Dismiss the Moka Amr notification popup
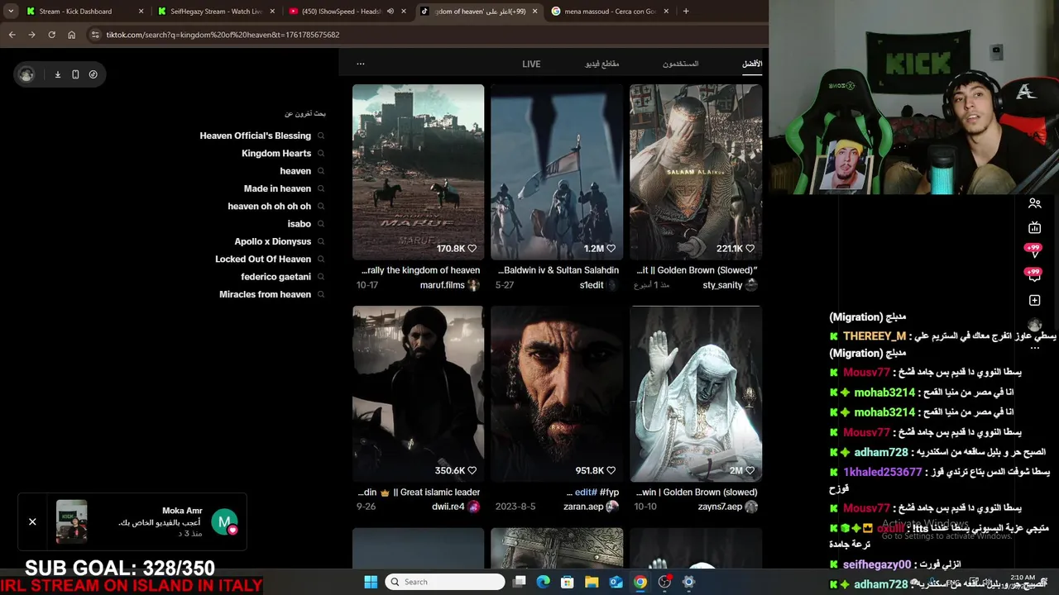Image resolution: width=1059 pixels, height=595 pixels. coord(32,521)
